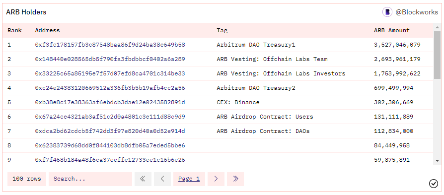Click the Blockworks logo icon
Image resolution: width=444 pixels, height=195 pixels.
click(x=387, y=12)
